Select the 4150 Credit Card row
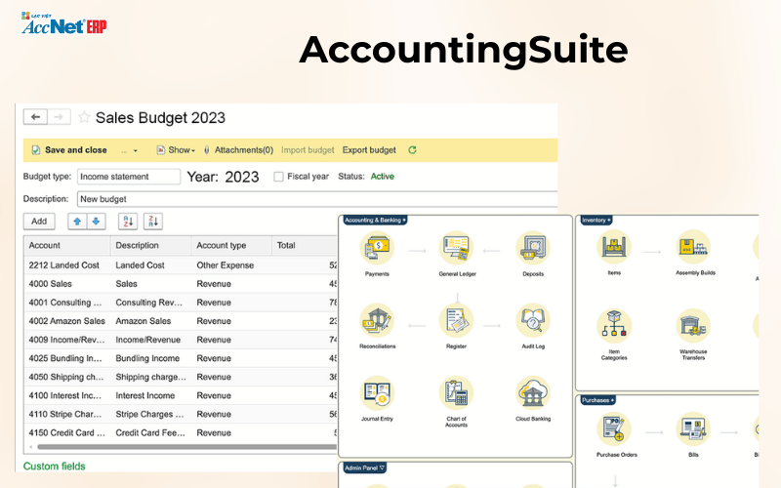The height and width of the screenshot is (488, 781). point(181,432)
